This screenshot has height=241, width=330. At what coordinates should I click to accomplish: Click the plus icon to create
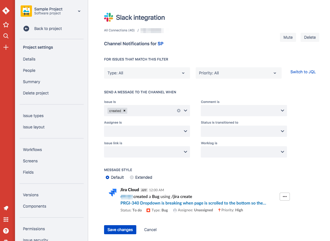coord(6,47)
